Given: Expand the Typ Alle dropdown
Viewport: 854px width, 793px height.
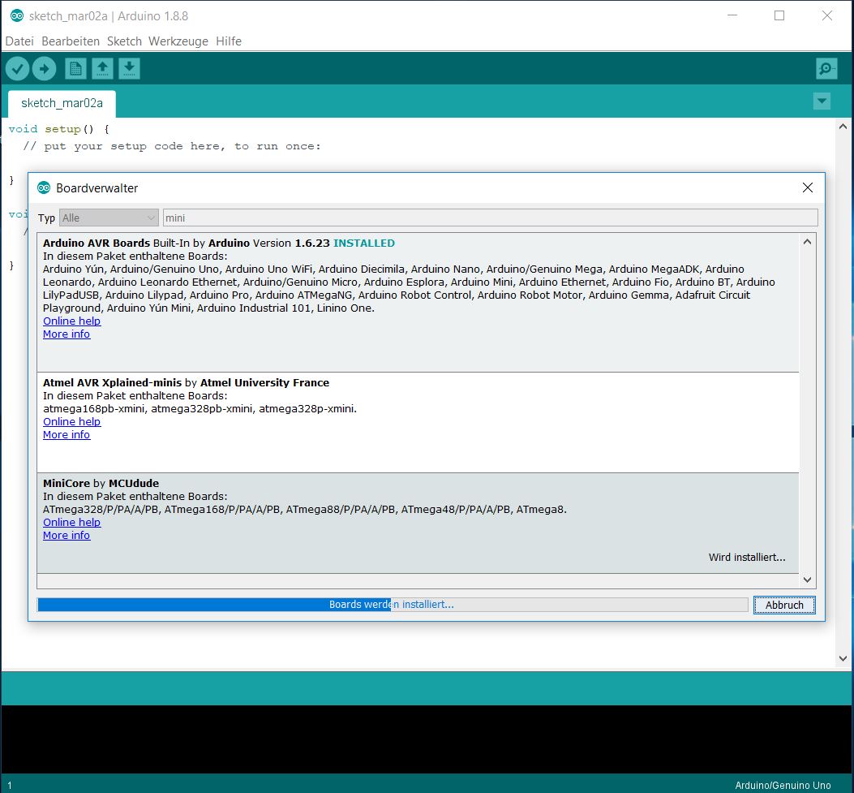Looking at the screenshot, I should pyautogui.click(x=109, y=218).
